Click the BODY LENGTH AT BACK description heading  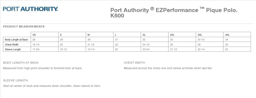coord(21,63)
